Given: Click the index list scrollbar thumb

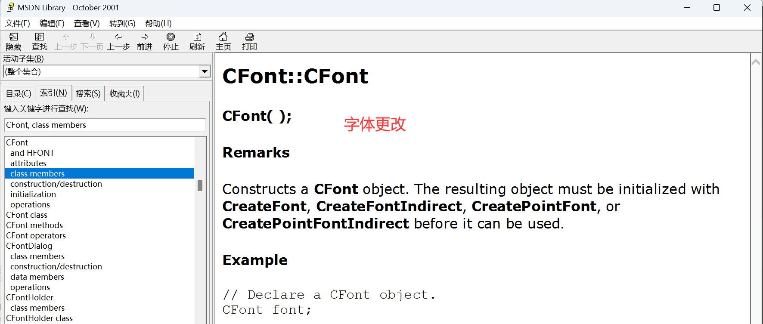Looking at the screenshot, I should (200, 185).
